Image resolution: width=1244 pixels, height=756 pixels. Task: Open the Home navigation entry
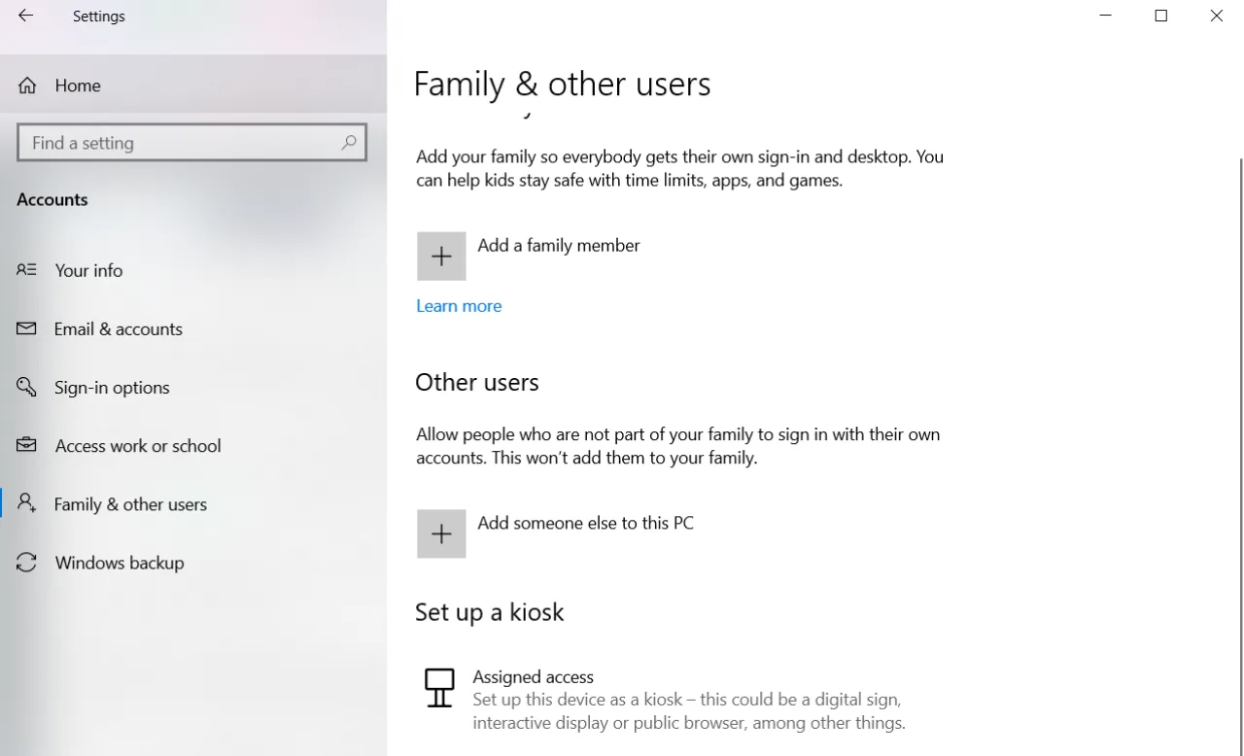(78, 85)
